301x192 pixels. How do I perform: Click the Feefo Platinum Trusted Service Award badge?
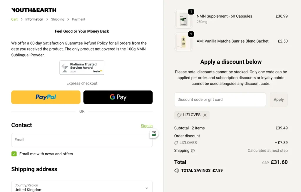(x=82, y=68)
